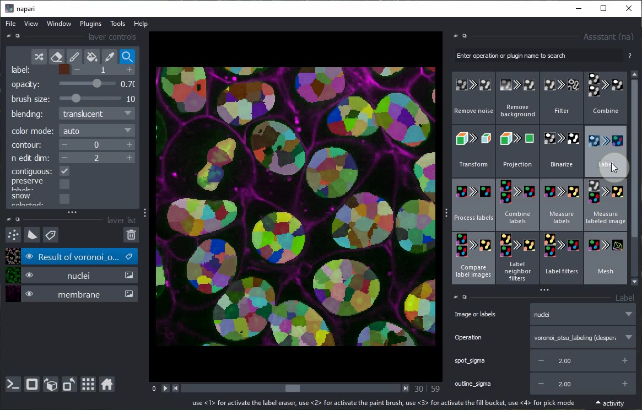
Task: Open the Operation dropdown
Action: tap(582, 337)
